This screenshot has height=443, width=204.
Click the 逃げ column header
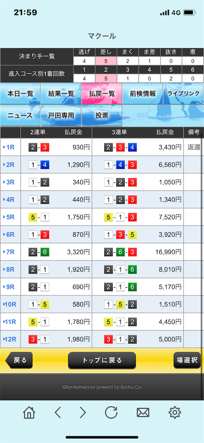(x=84, y=52)
